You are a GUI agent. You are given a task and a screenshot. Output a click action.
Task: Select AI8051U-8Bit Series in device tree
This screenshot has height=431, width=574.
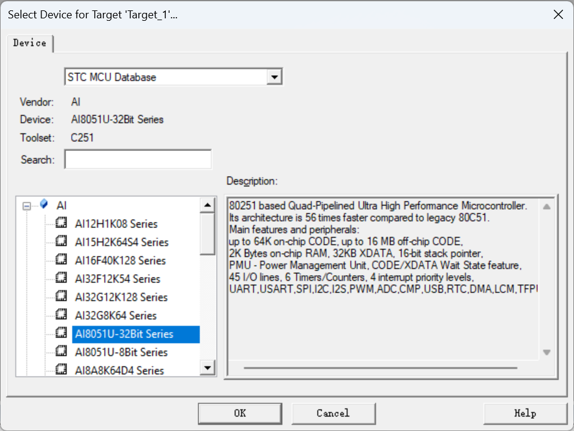coord(121,352)
